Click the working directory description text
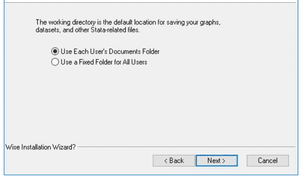 (x=128, y=26)
